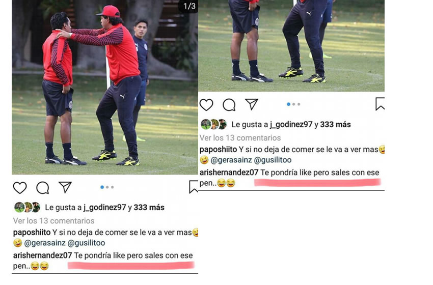Tap liker avatars in right post
The image size is (433, 285).
[214, 124]
